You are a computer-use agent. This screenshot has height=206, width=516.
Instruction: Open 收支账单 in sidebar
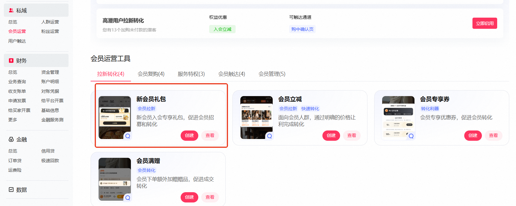(17, 91)
